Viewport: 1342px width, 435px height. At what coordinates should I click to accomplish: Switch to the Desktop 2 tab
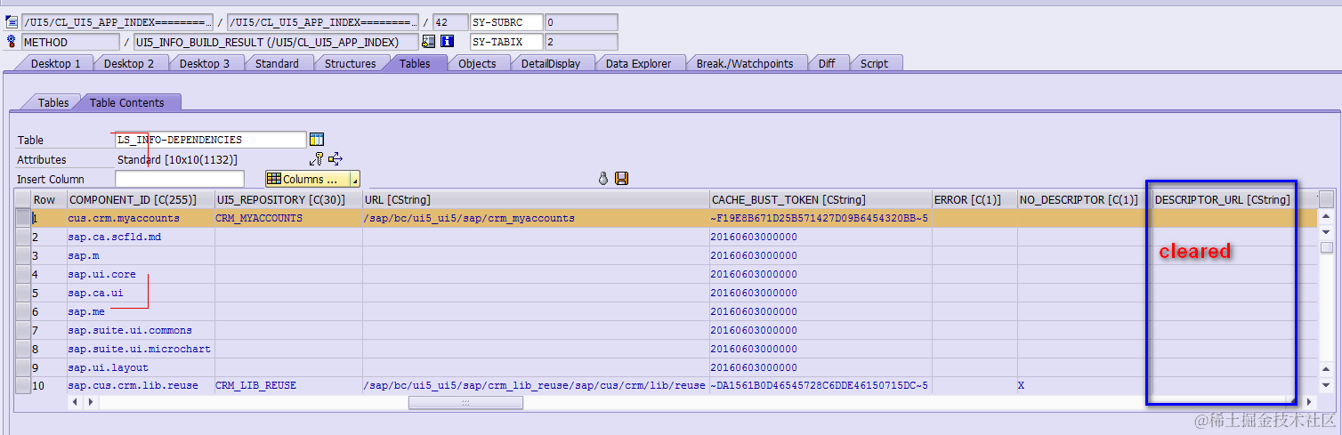click(x=129, y=63)
